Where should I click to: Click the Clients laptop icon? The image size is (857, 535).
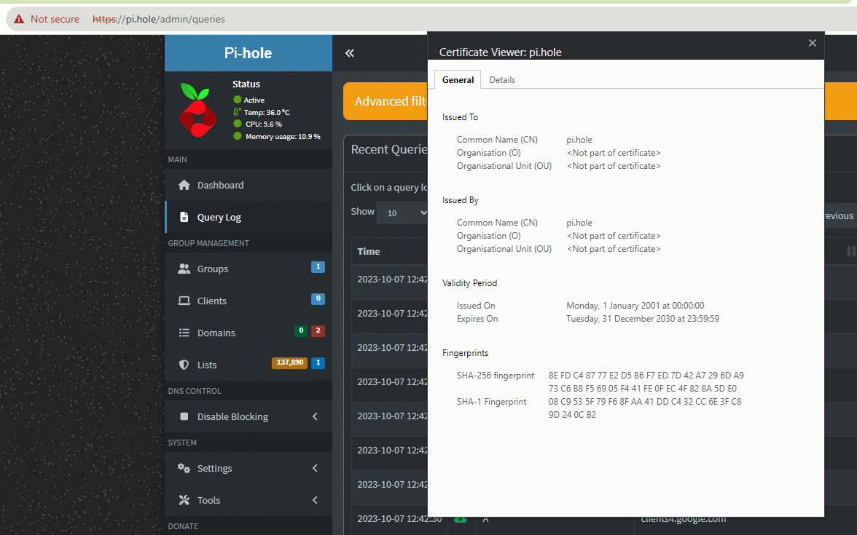coord(184,301)
